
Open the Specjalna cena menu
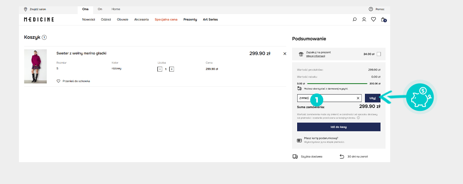click(166, 19)
